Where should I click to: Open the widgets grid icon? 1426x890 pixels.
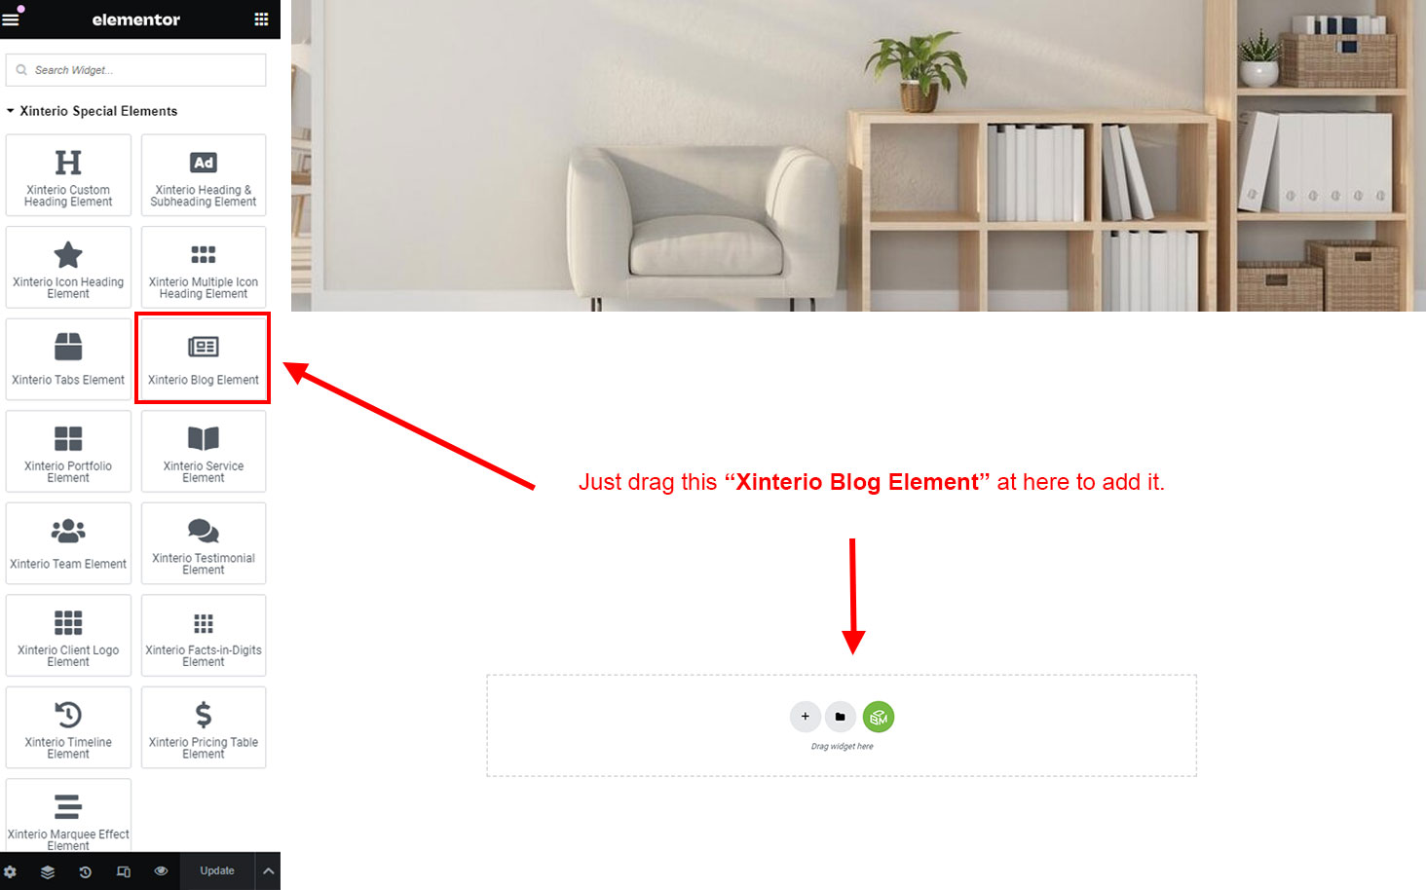click(261, 19)
